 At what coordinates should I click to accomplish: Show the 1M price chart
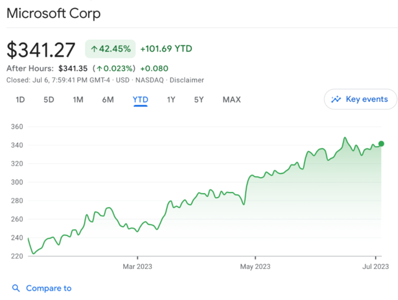pos(78,99)
